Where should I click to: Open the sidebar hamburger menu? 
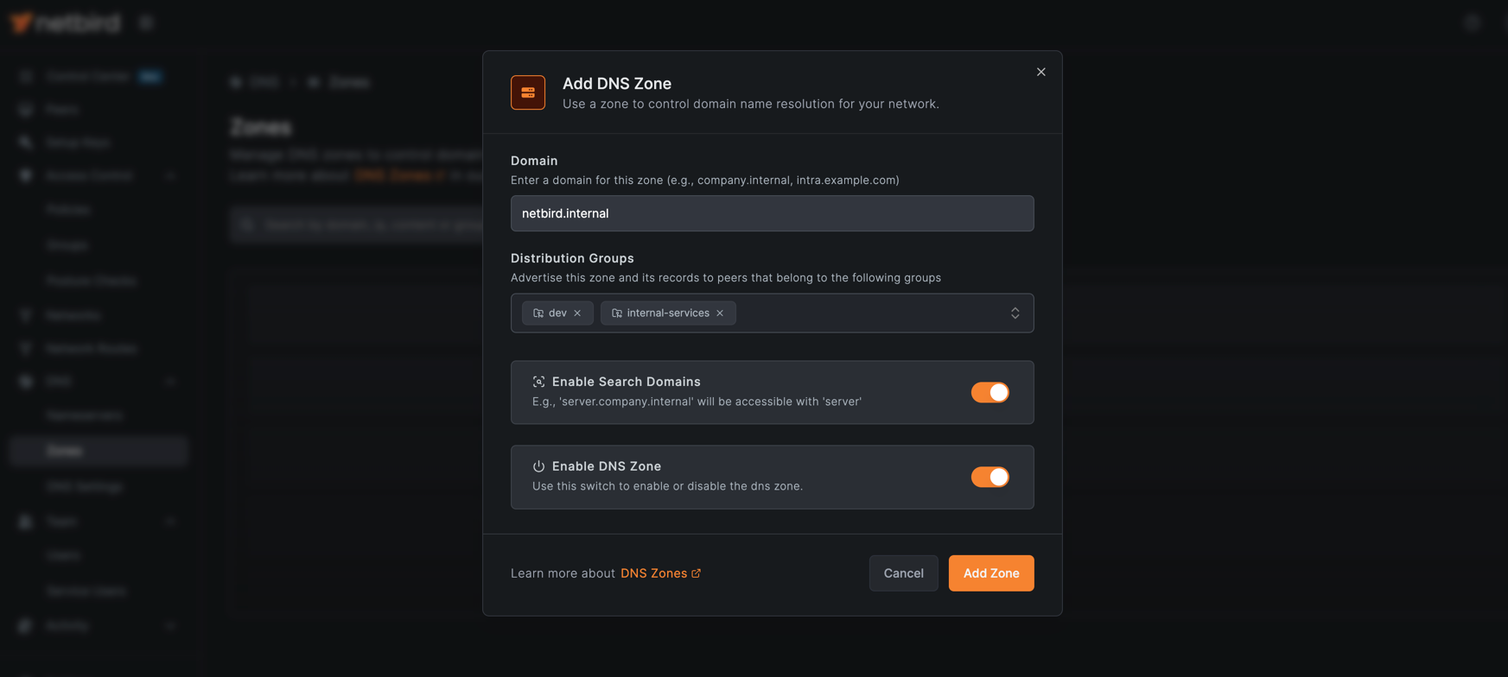coord(145,21)
